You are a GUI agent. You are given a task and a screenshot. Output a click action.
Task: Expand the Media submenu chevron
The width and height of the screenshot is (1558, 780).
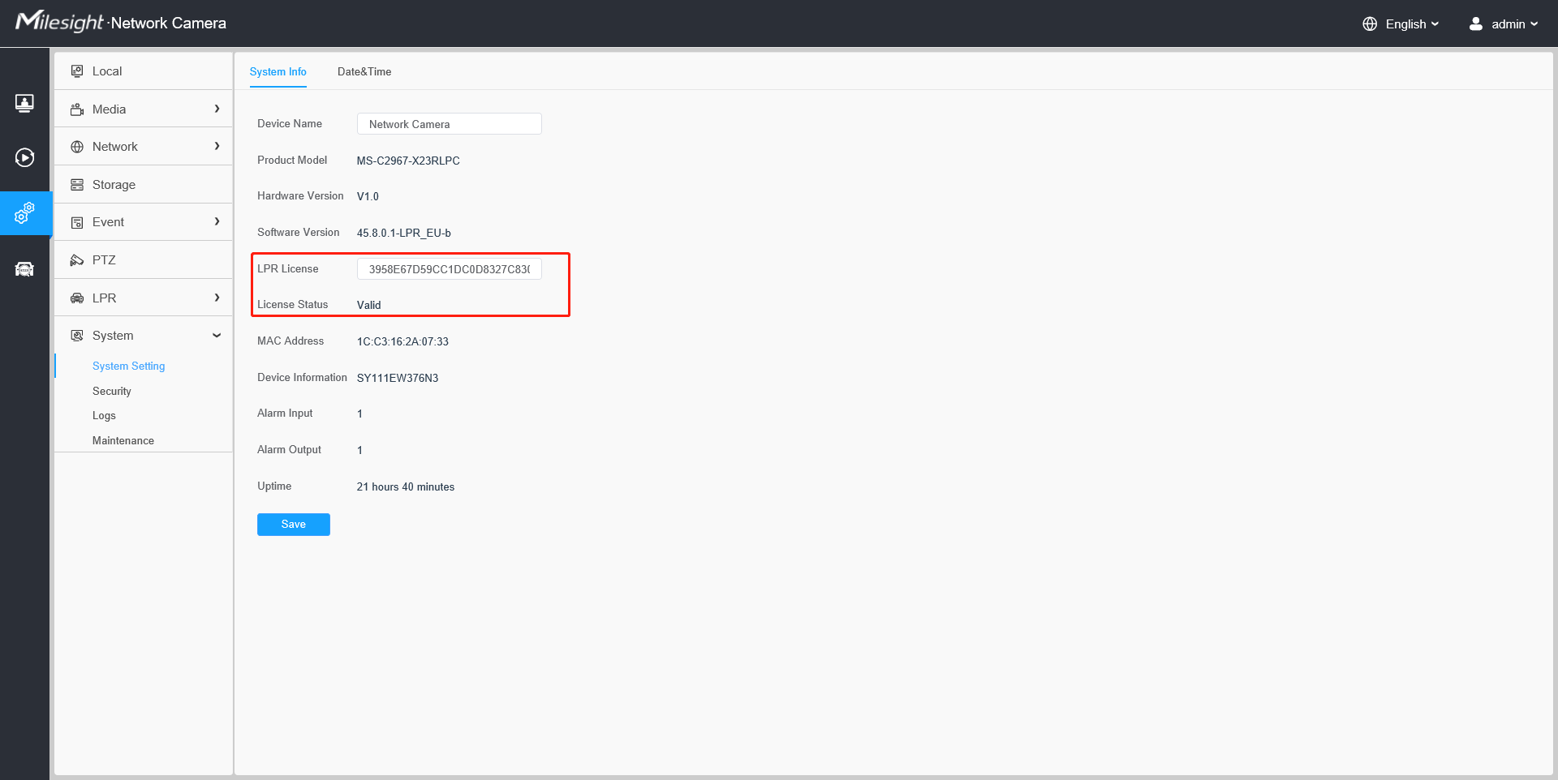(x=217, y=109)
